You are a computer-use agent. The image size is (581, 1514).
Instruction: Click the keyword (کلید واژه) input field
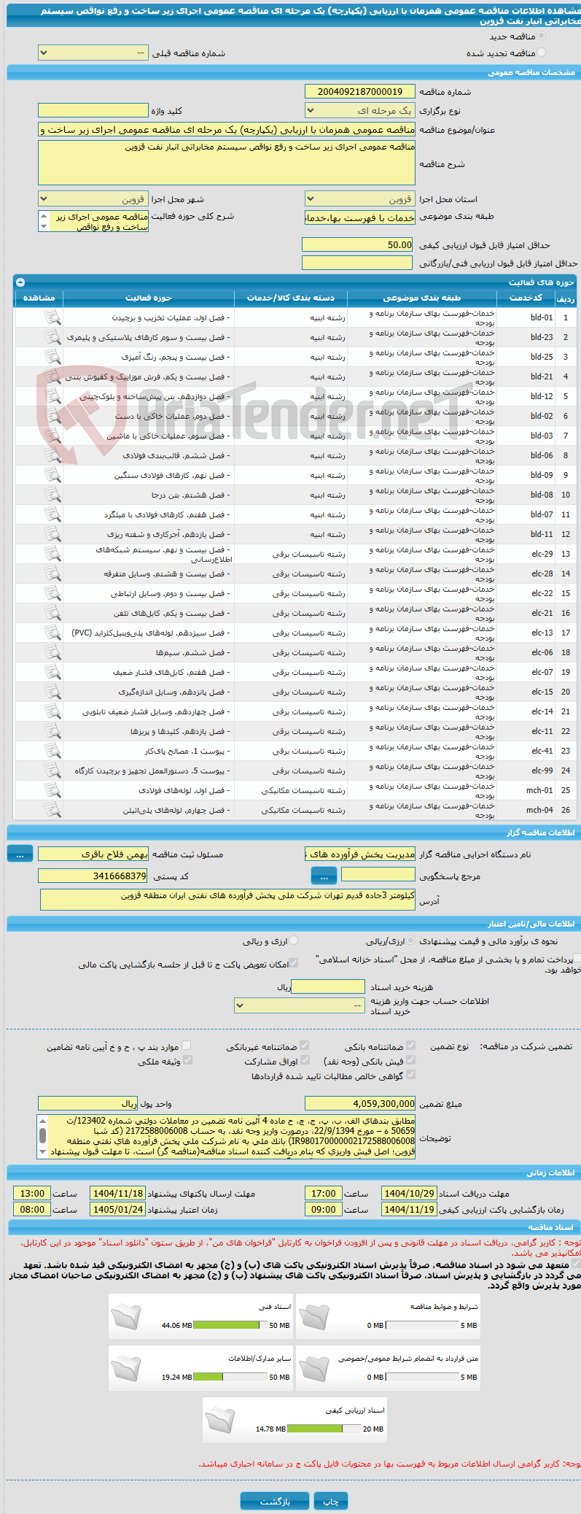click(93, 110)
